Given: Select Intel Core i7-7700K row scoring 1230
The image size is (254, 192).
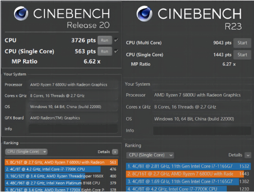Looking at the screenshot, I should [189, 189].
